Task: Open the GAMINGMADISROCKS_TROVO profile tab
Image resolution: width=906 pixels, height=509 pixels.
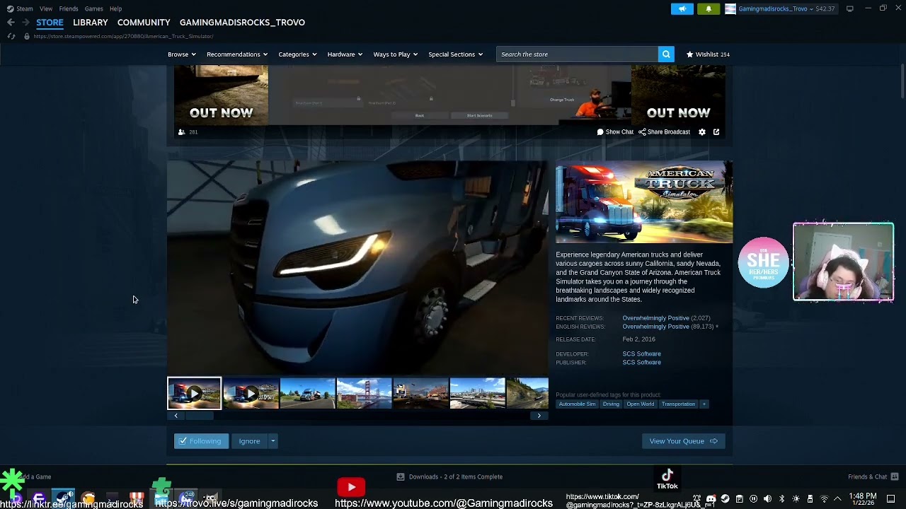Action: [242, 23]
